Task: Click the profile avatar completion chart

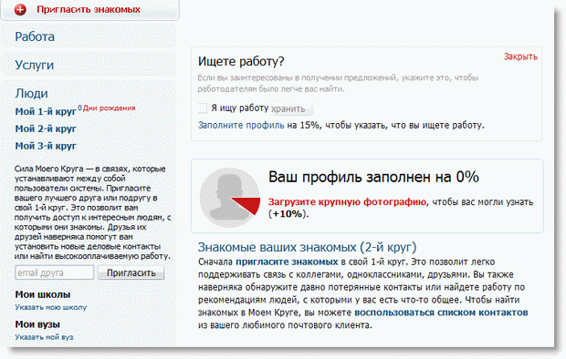Action: tap(230, 197)
